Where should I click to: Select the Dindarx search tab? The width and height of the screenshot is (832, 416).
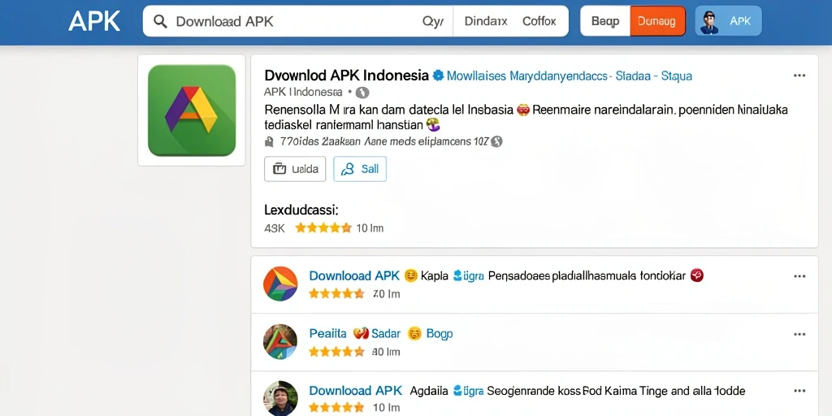click(x=486, y=21)
